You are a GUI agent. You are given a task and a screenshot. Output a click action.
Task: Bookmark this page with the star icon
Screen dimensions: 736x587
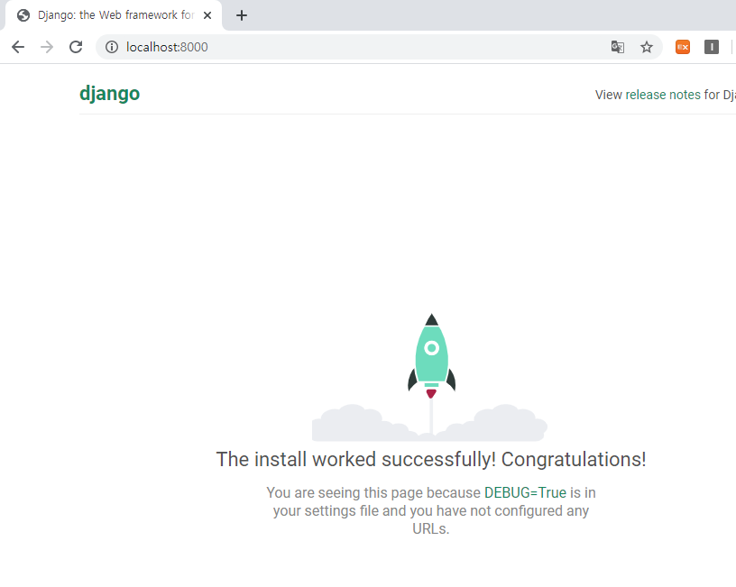tap(647, 47)
